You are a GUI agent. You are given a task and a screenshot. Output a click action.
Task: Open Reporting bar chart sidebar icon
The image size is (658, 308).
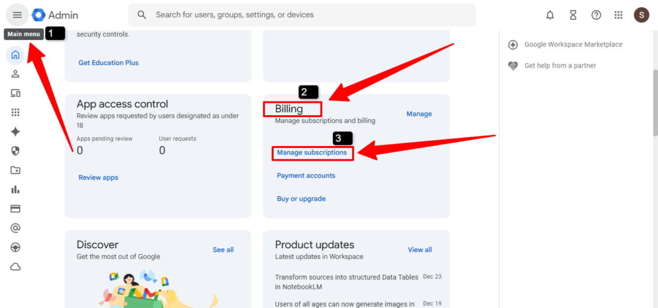[15, 190]
